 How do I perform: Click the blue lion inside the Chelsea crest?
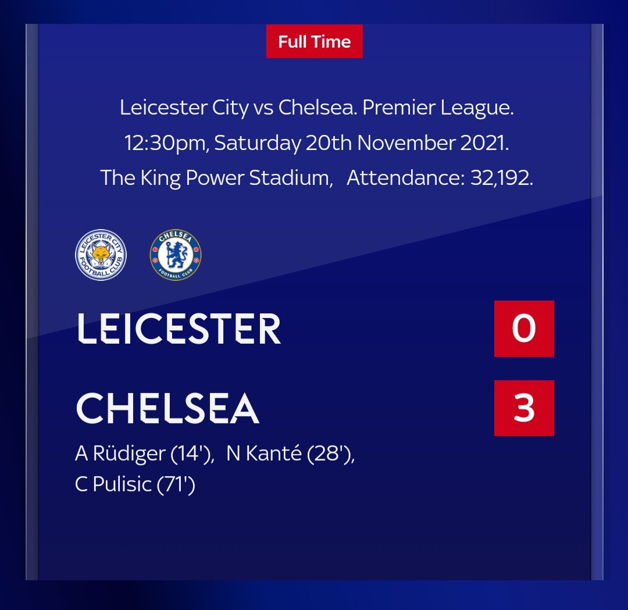coord(176,255)
